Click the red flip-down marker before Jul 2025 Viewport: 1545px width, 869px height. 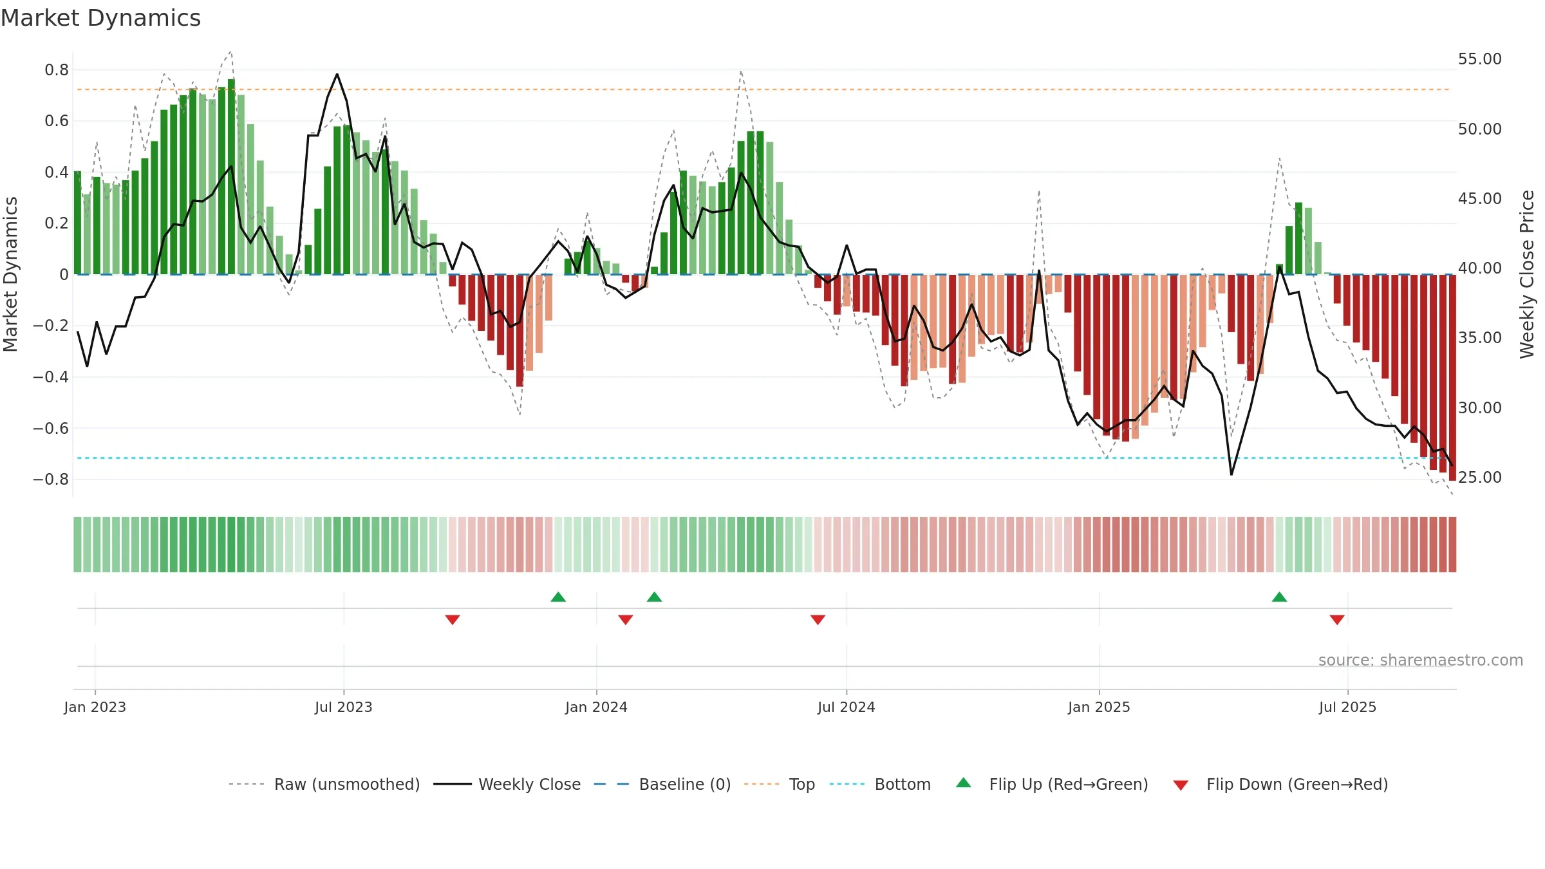point(1337,619)
